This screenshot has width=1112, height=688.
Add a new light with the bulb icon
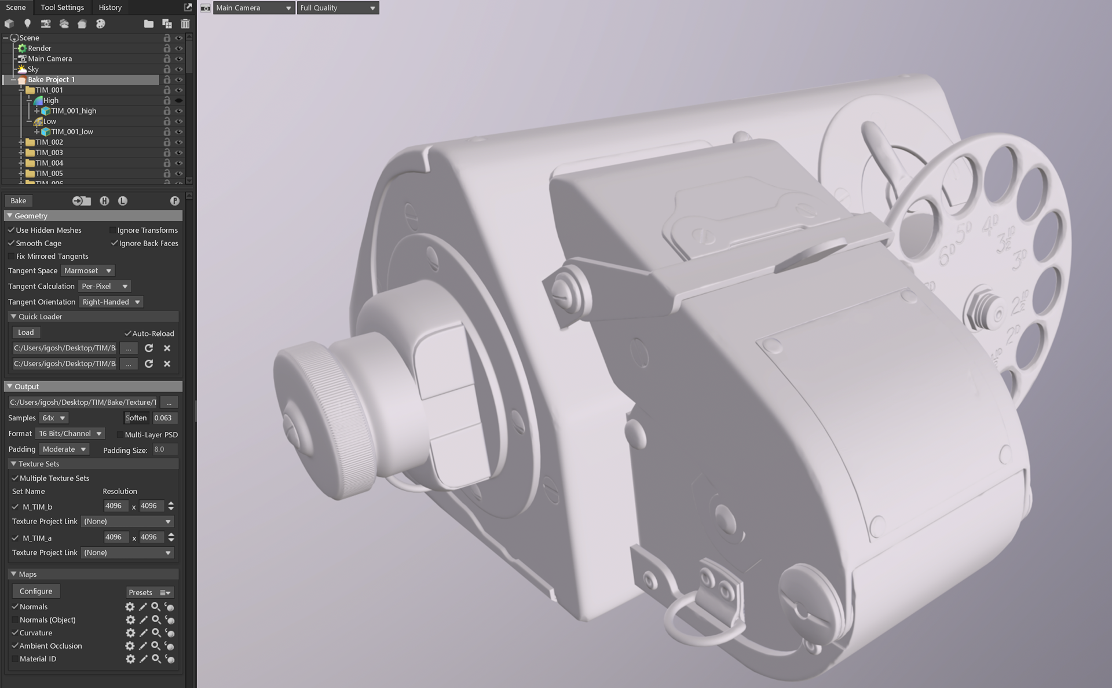tap(27, 24)
